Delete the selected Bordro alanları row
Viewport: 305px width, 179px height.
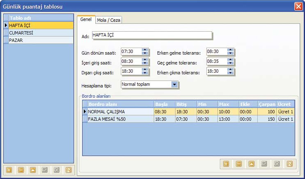[x=238, y=164]
